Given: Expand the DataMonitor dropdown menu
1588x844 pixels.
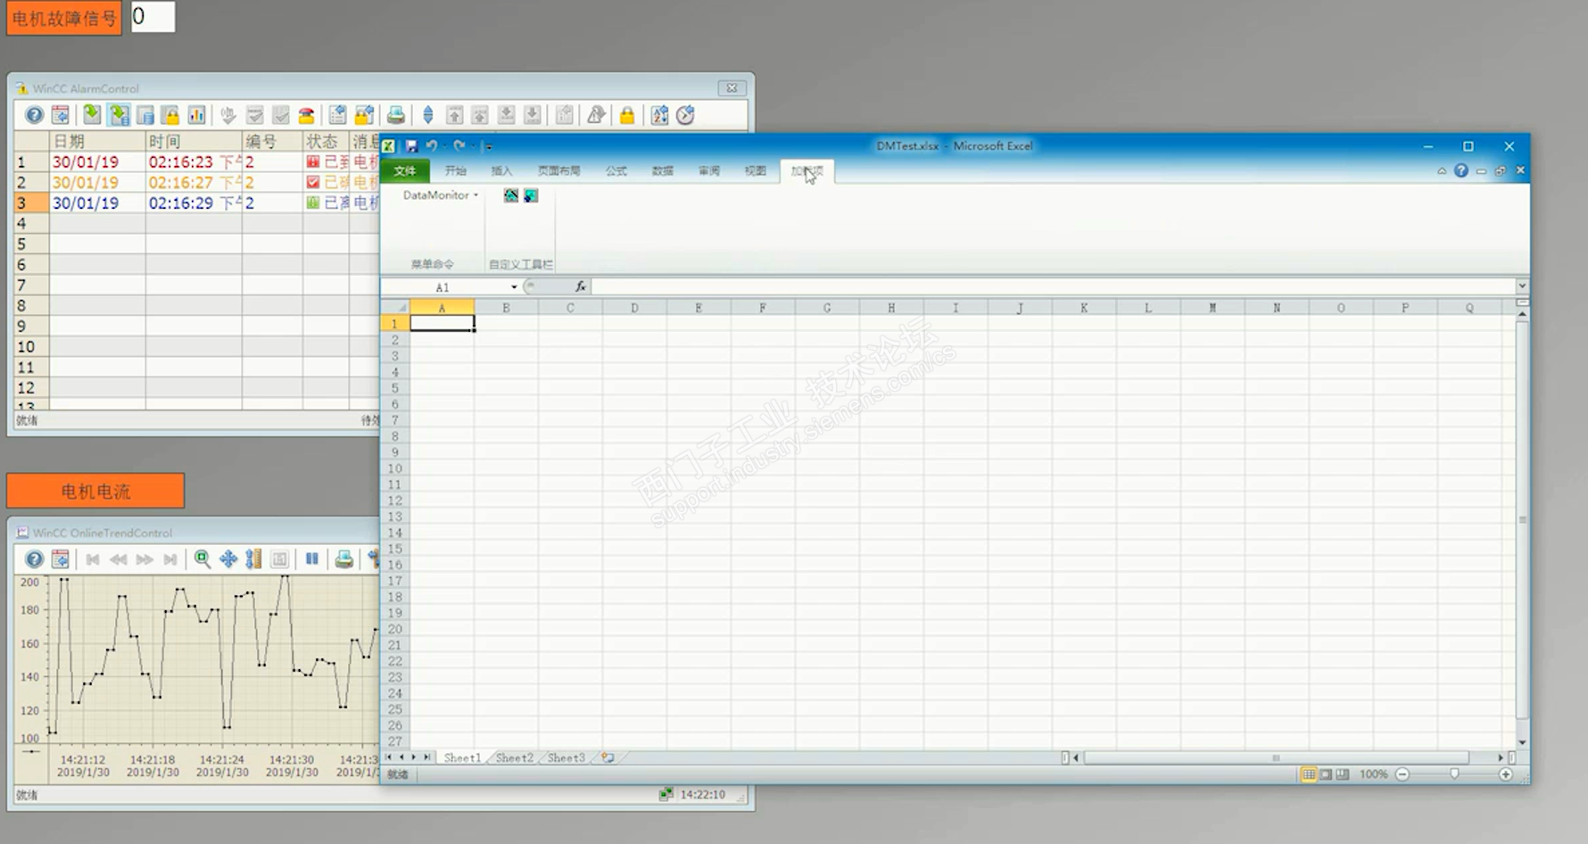Looking at the screenshot, I should (441, 194).
